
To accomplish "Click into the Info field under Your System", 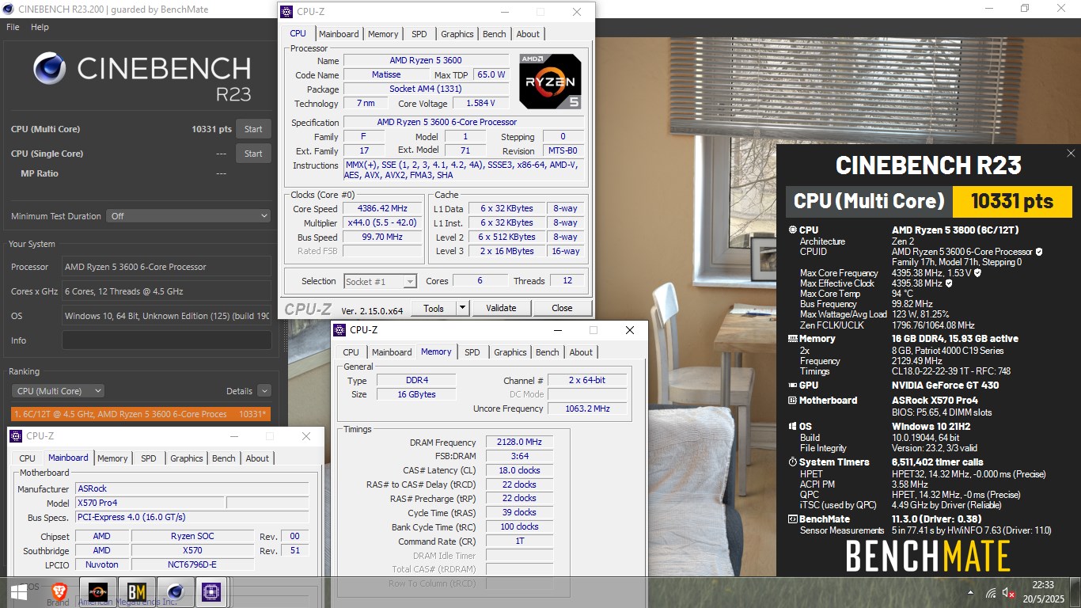I will 166,340.
